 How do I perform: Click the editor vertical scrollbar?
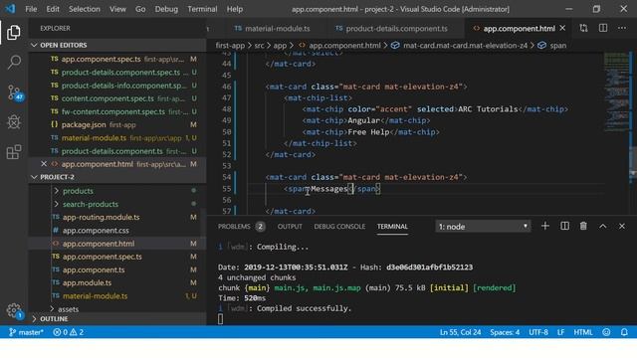click(x=633, y=159)
